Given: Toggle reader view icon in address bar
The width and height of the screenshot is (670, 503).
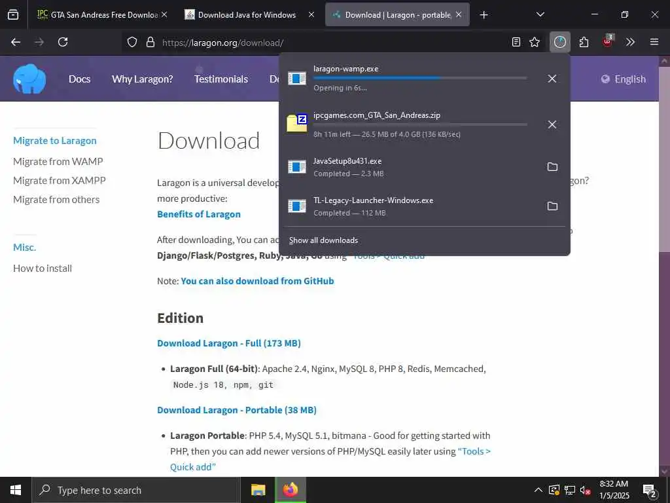Looking at the screenshot, I should click(516, 42).
